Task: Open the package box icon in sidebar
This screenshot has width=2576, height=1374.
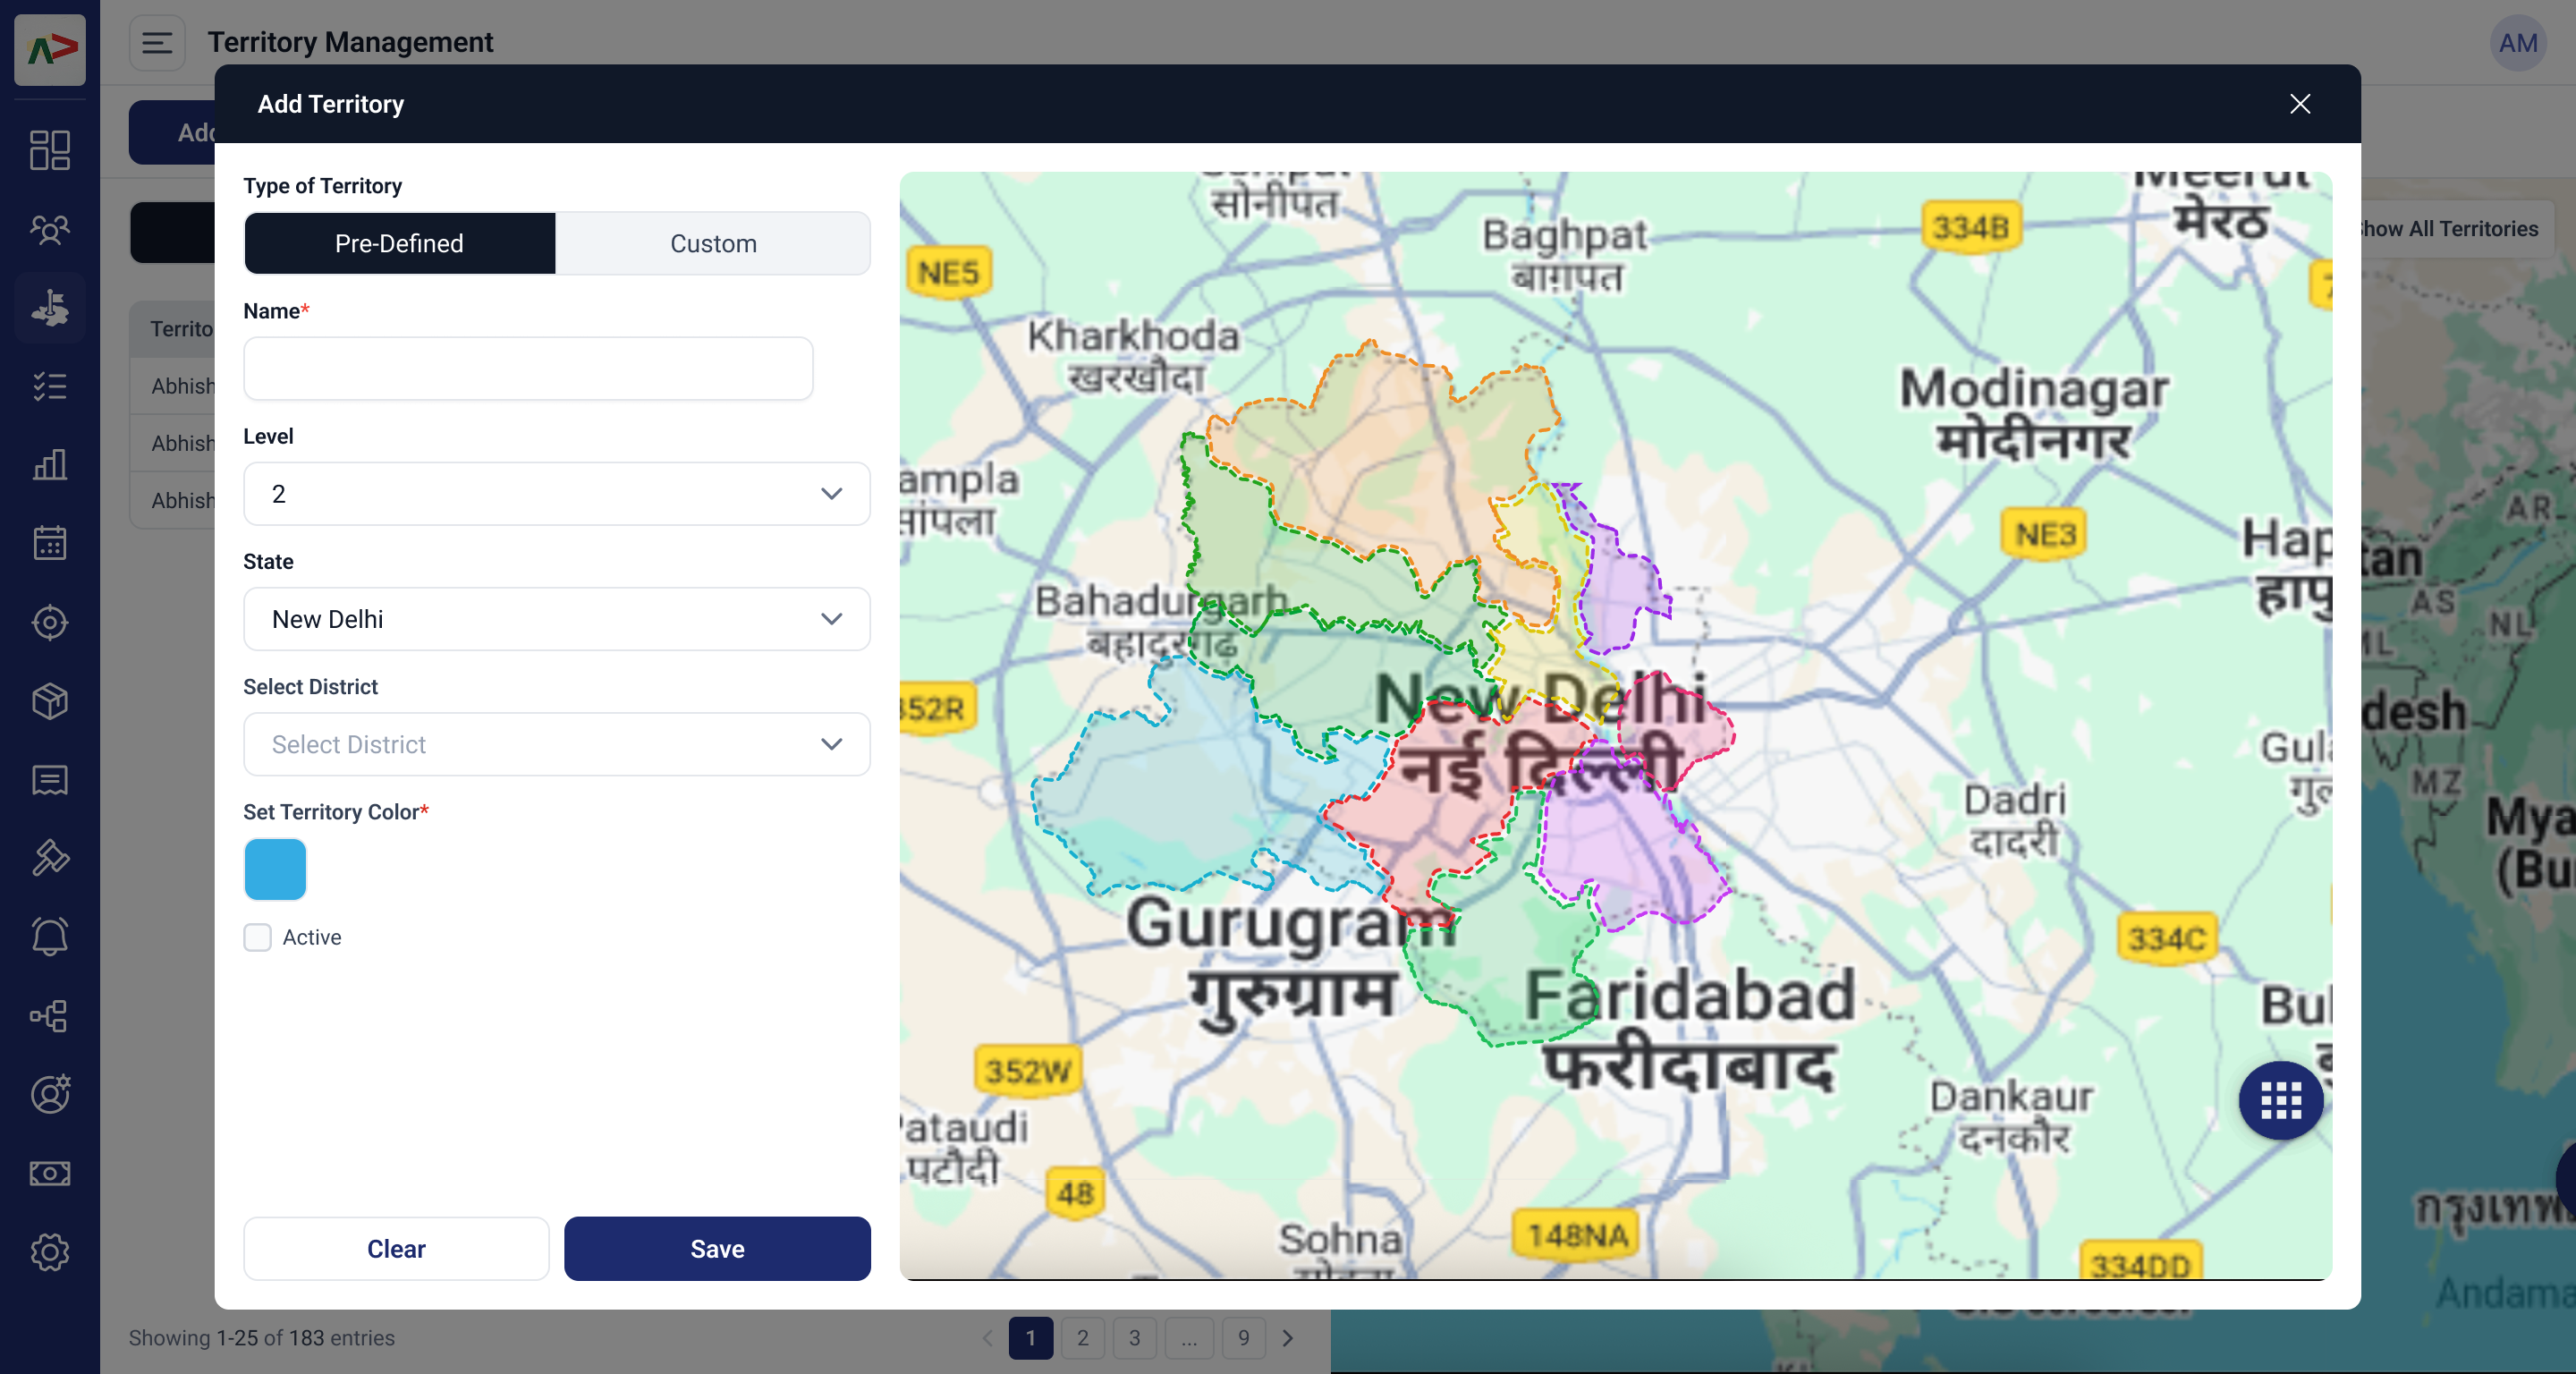Action: 50,701
